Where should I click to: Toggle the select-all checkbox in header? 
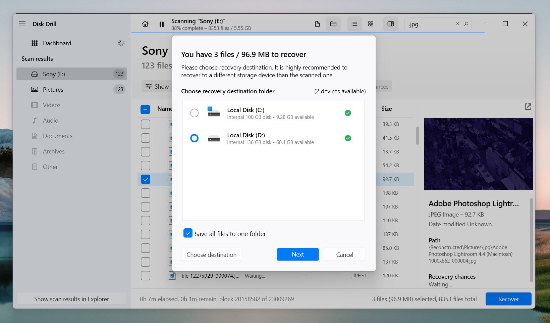click(145, 109)
